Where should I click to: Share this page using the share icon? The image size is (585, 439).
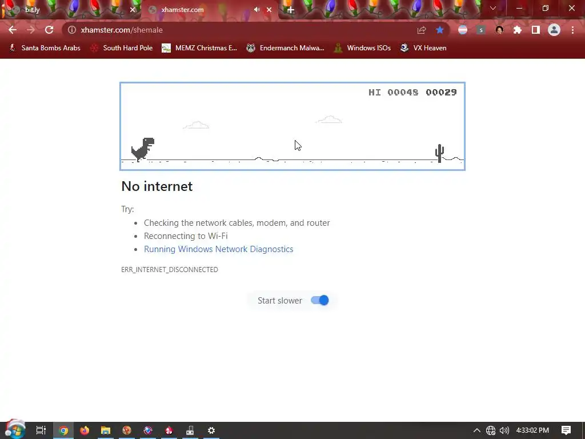pyautogui.click(x=422, y=30)
